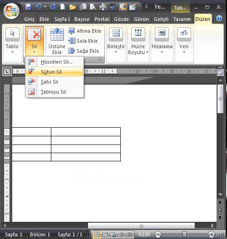Click Sola Ekle insert-left icon
The height and width of the screenshot is (239, 227).
72,41
